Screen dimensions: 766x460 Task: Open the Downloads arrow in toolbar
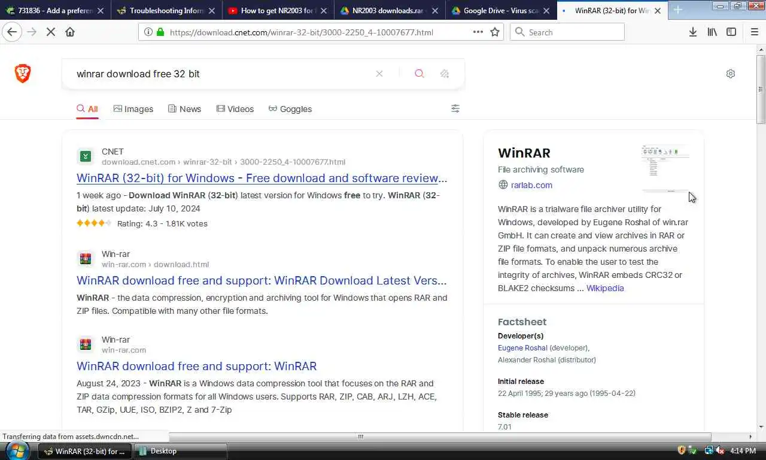pyautogui.click(x=693, y=32)
